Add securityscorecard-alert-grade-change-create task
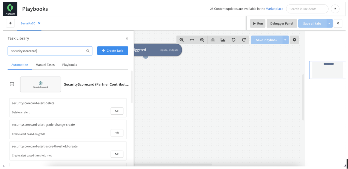 (117, 133)
